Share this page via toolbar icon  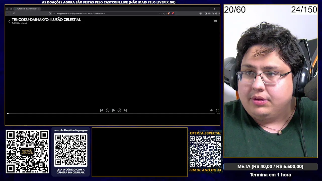click(164, 14)
